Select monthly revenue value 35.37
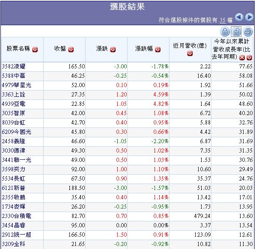This screenshot has width=255, height=249. coord(204,178)
